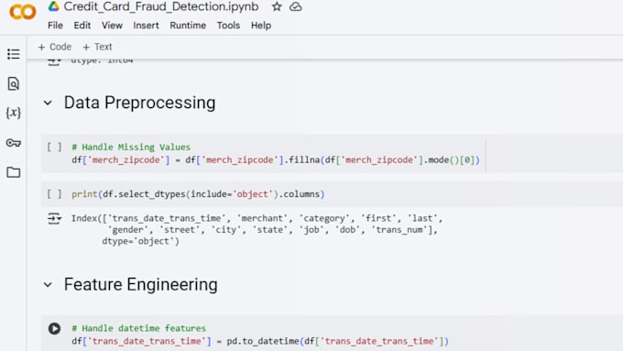623x351 pixels.
Task: Click the fillna merch_zipcode code line
Action: [x=276, y=160]
